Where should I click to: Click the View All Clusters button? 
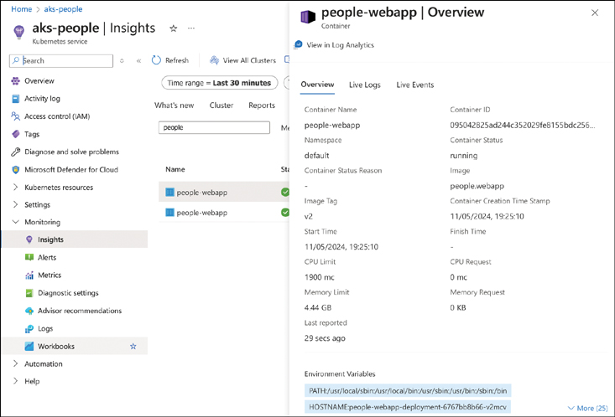[x=242, y=60]
